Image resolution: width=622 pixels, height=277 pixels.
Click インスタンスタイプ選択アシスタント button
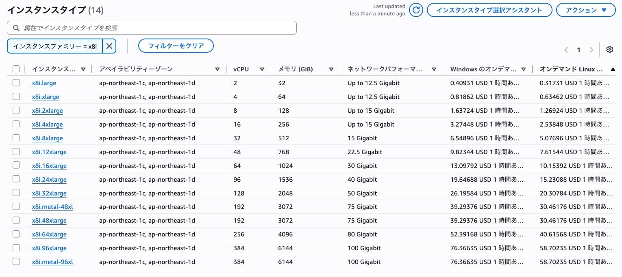click(489, 10)
